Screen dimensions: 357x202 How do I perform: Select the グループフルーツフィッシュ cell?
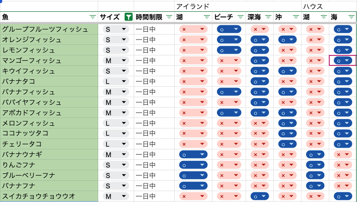[49, 30]
